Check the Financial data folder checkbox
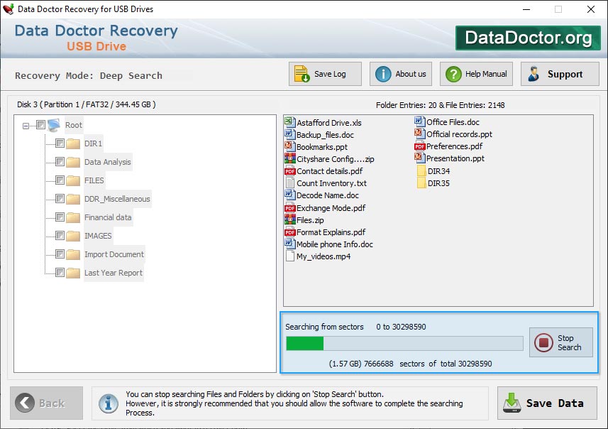Image resolution: width=608 pixels, height=429 pixels. pyautogui.click(x=60, y=217)
